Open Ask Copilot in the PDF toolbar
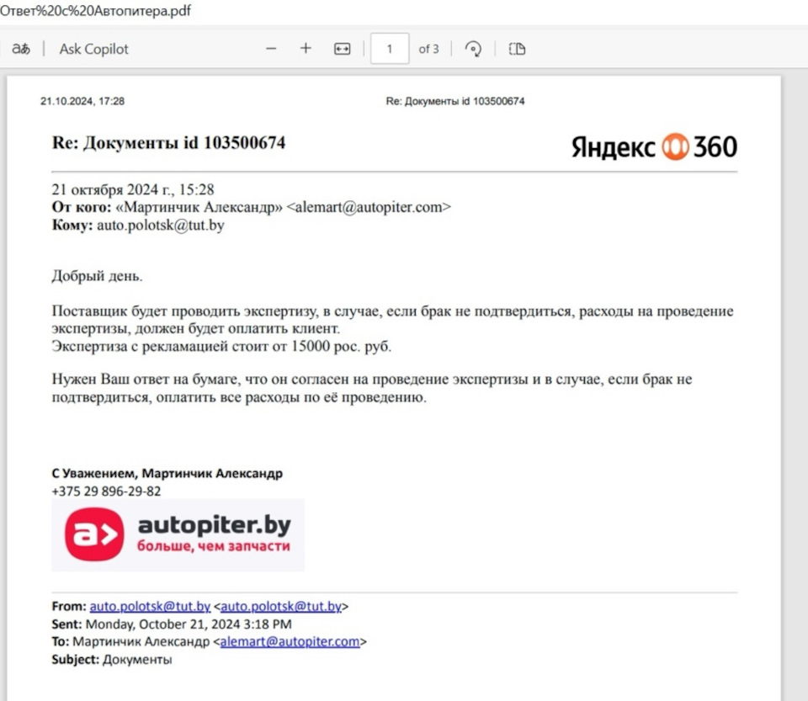This screenshot has width=808, height=701. point(93,49)
